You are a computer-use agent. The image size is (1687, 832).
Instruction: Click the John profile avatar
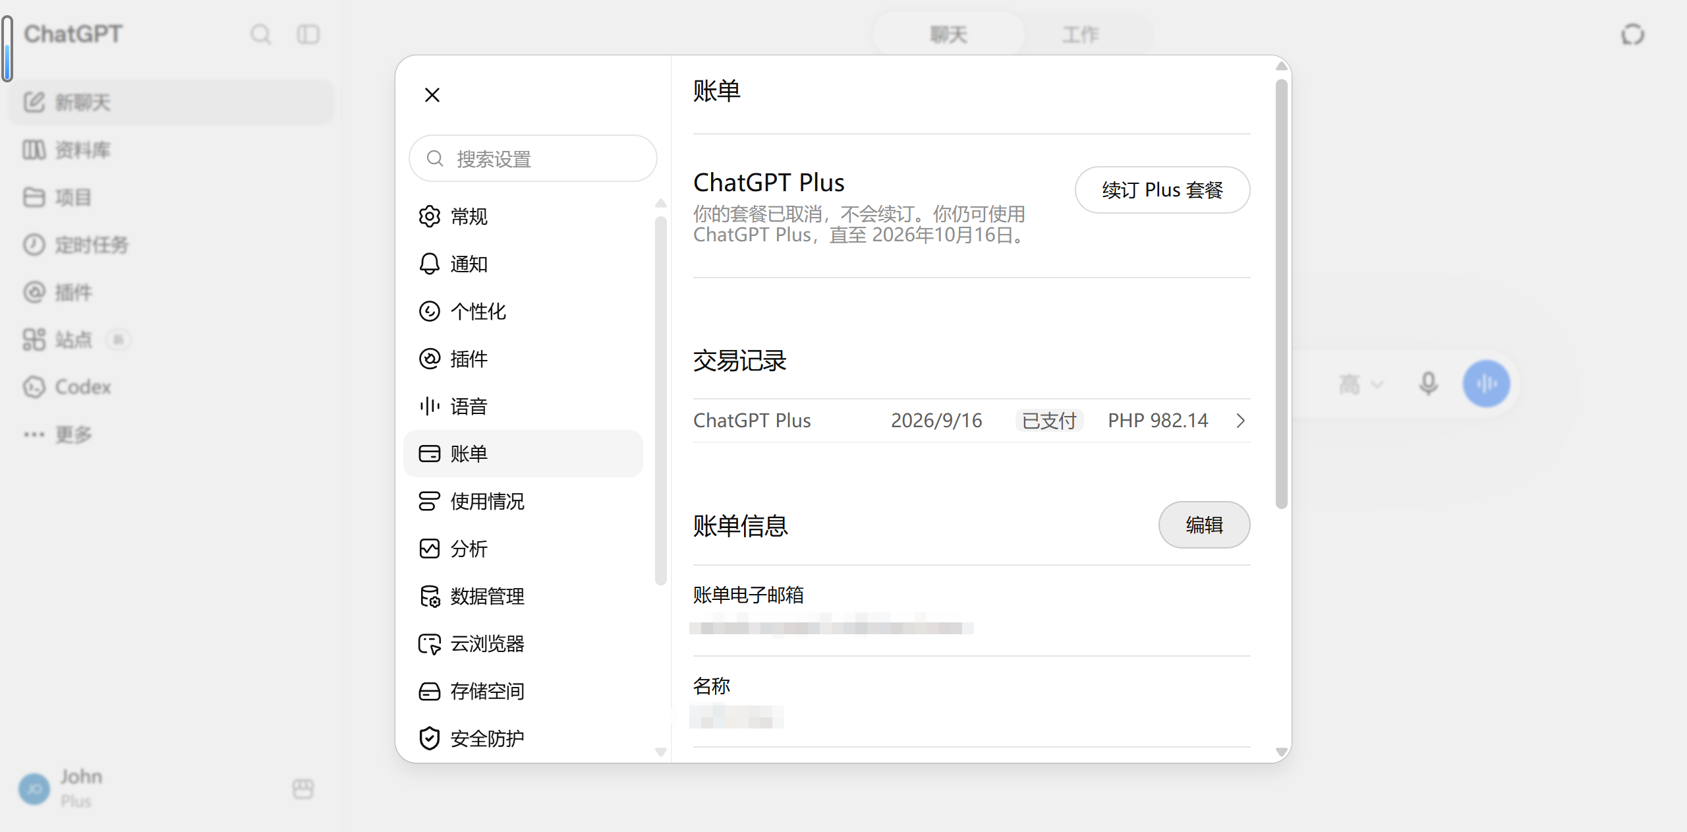tap(34, 789)
